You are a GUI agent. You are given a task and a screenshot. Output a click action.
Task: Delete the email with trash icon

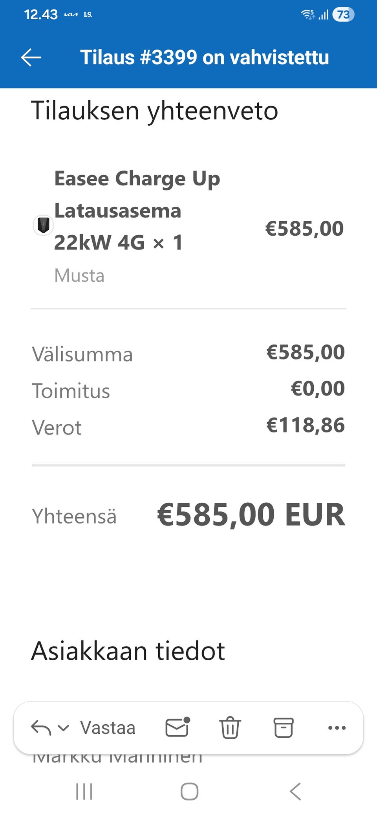(230, 728)
